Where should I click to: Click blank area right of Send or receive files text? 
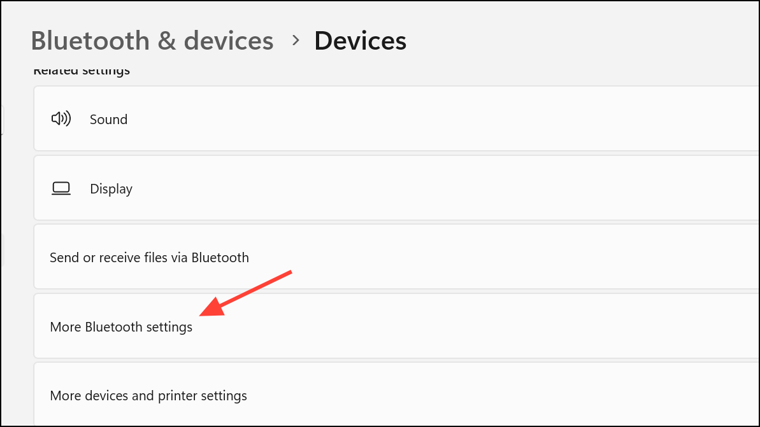(485, 257)
